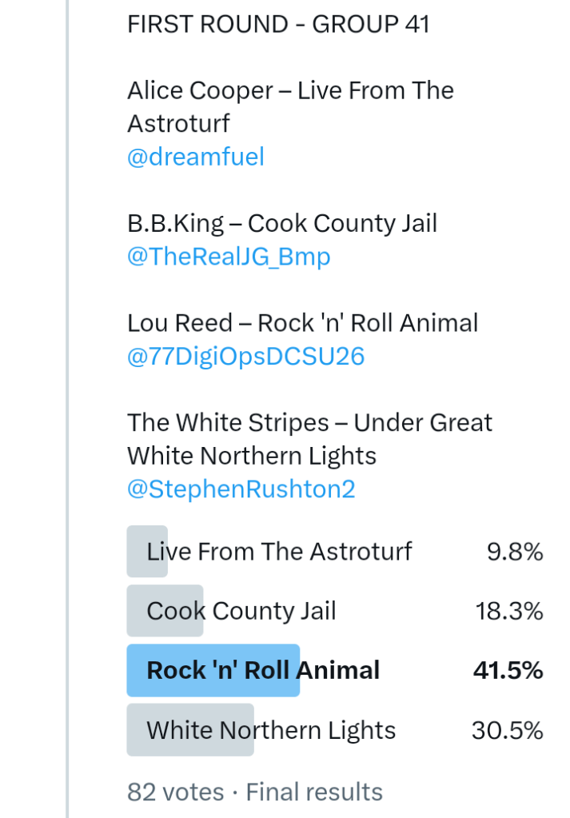This screenshot has width=570, height=818.
Task: Open the @TheRealJG_Bmp profile mention
Action: pyautogui.click(x=229, y=257)
